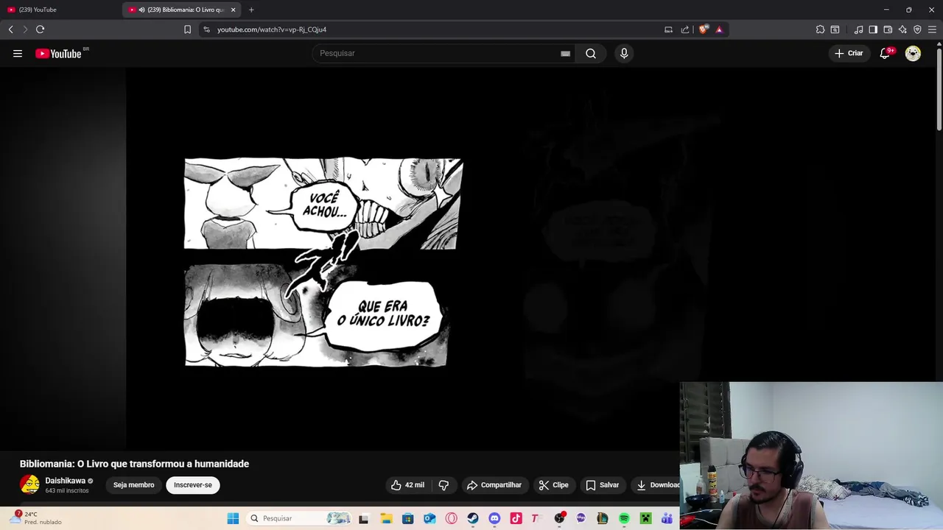Screen dimensions: 943x530
Task: Open the Brave Wallet icon
Action: (888, 29)
